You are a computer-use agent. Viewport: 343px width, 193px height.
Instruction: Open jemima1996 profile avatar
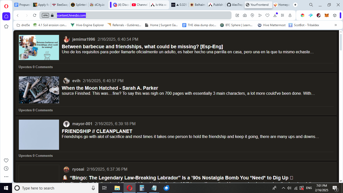[x=66, y=39]
